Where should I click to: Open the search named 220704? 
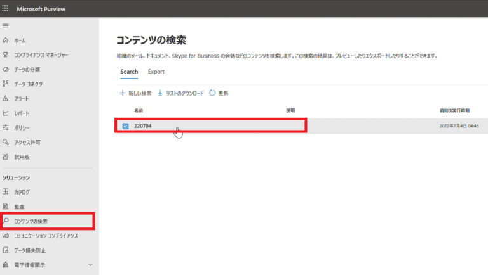(142, 126)
